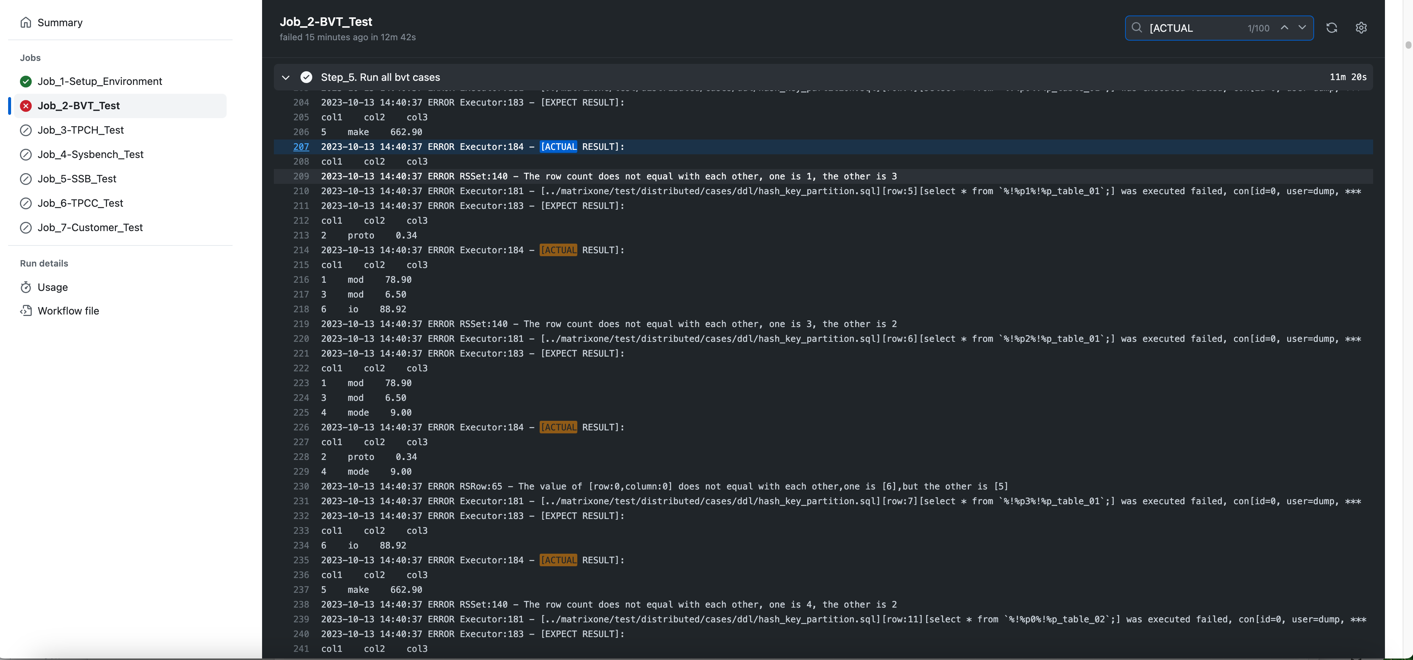Image resolution: width=1413 pixels, height=660 pixels.
Task: Open the permalink for log line 207
Action: (x=301, y=147)
